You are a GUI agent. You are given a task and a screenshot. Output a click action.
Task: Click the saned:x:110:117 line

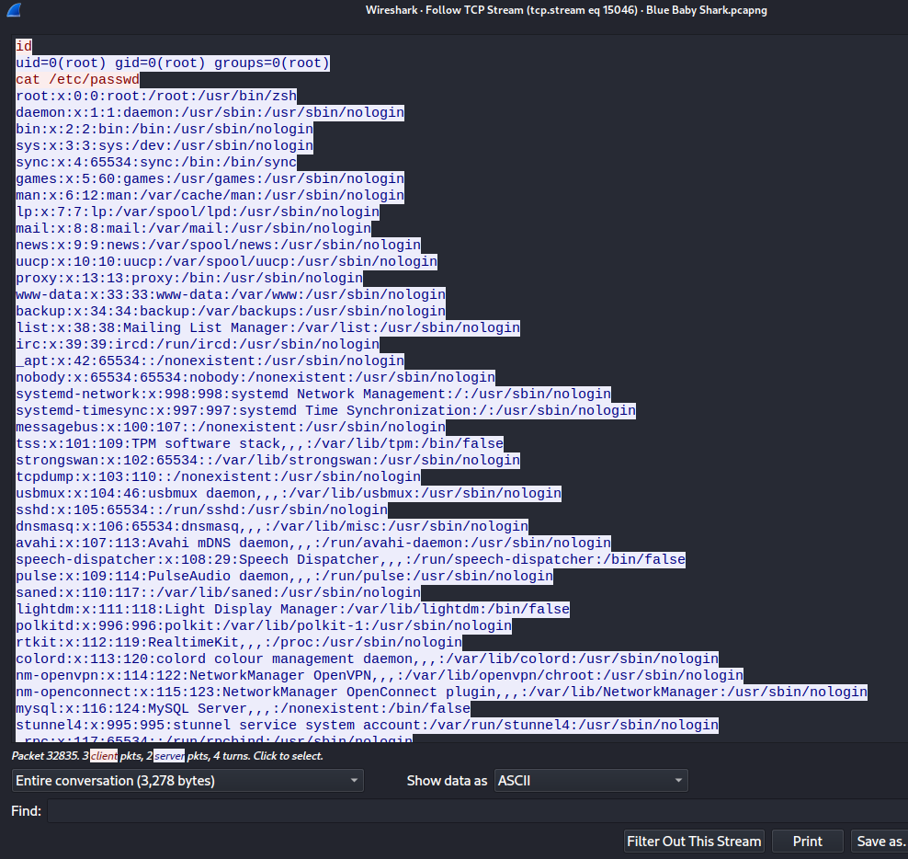click(x=219, y=591)
